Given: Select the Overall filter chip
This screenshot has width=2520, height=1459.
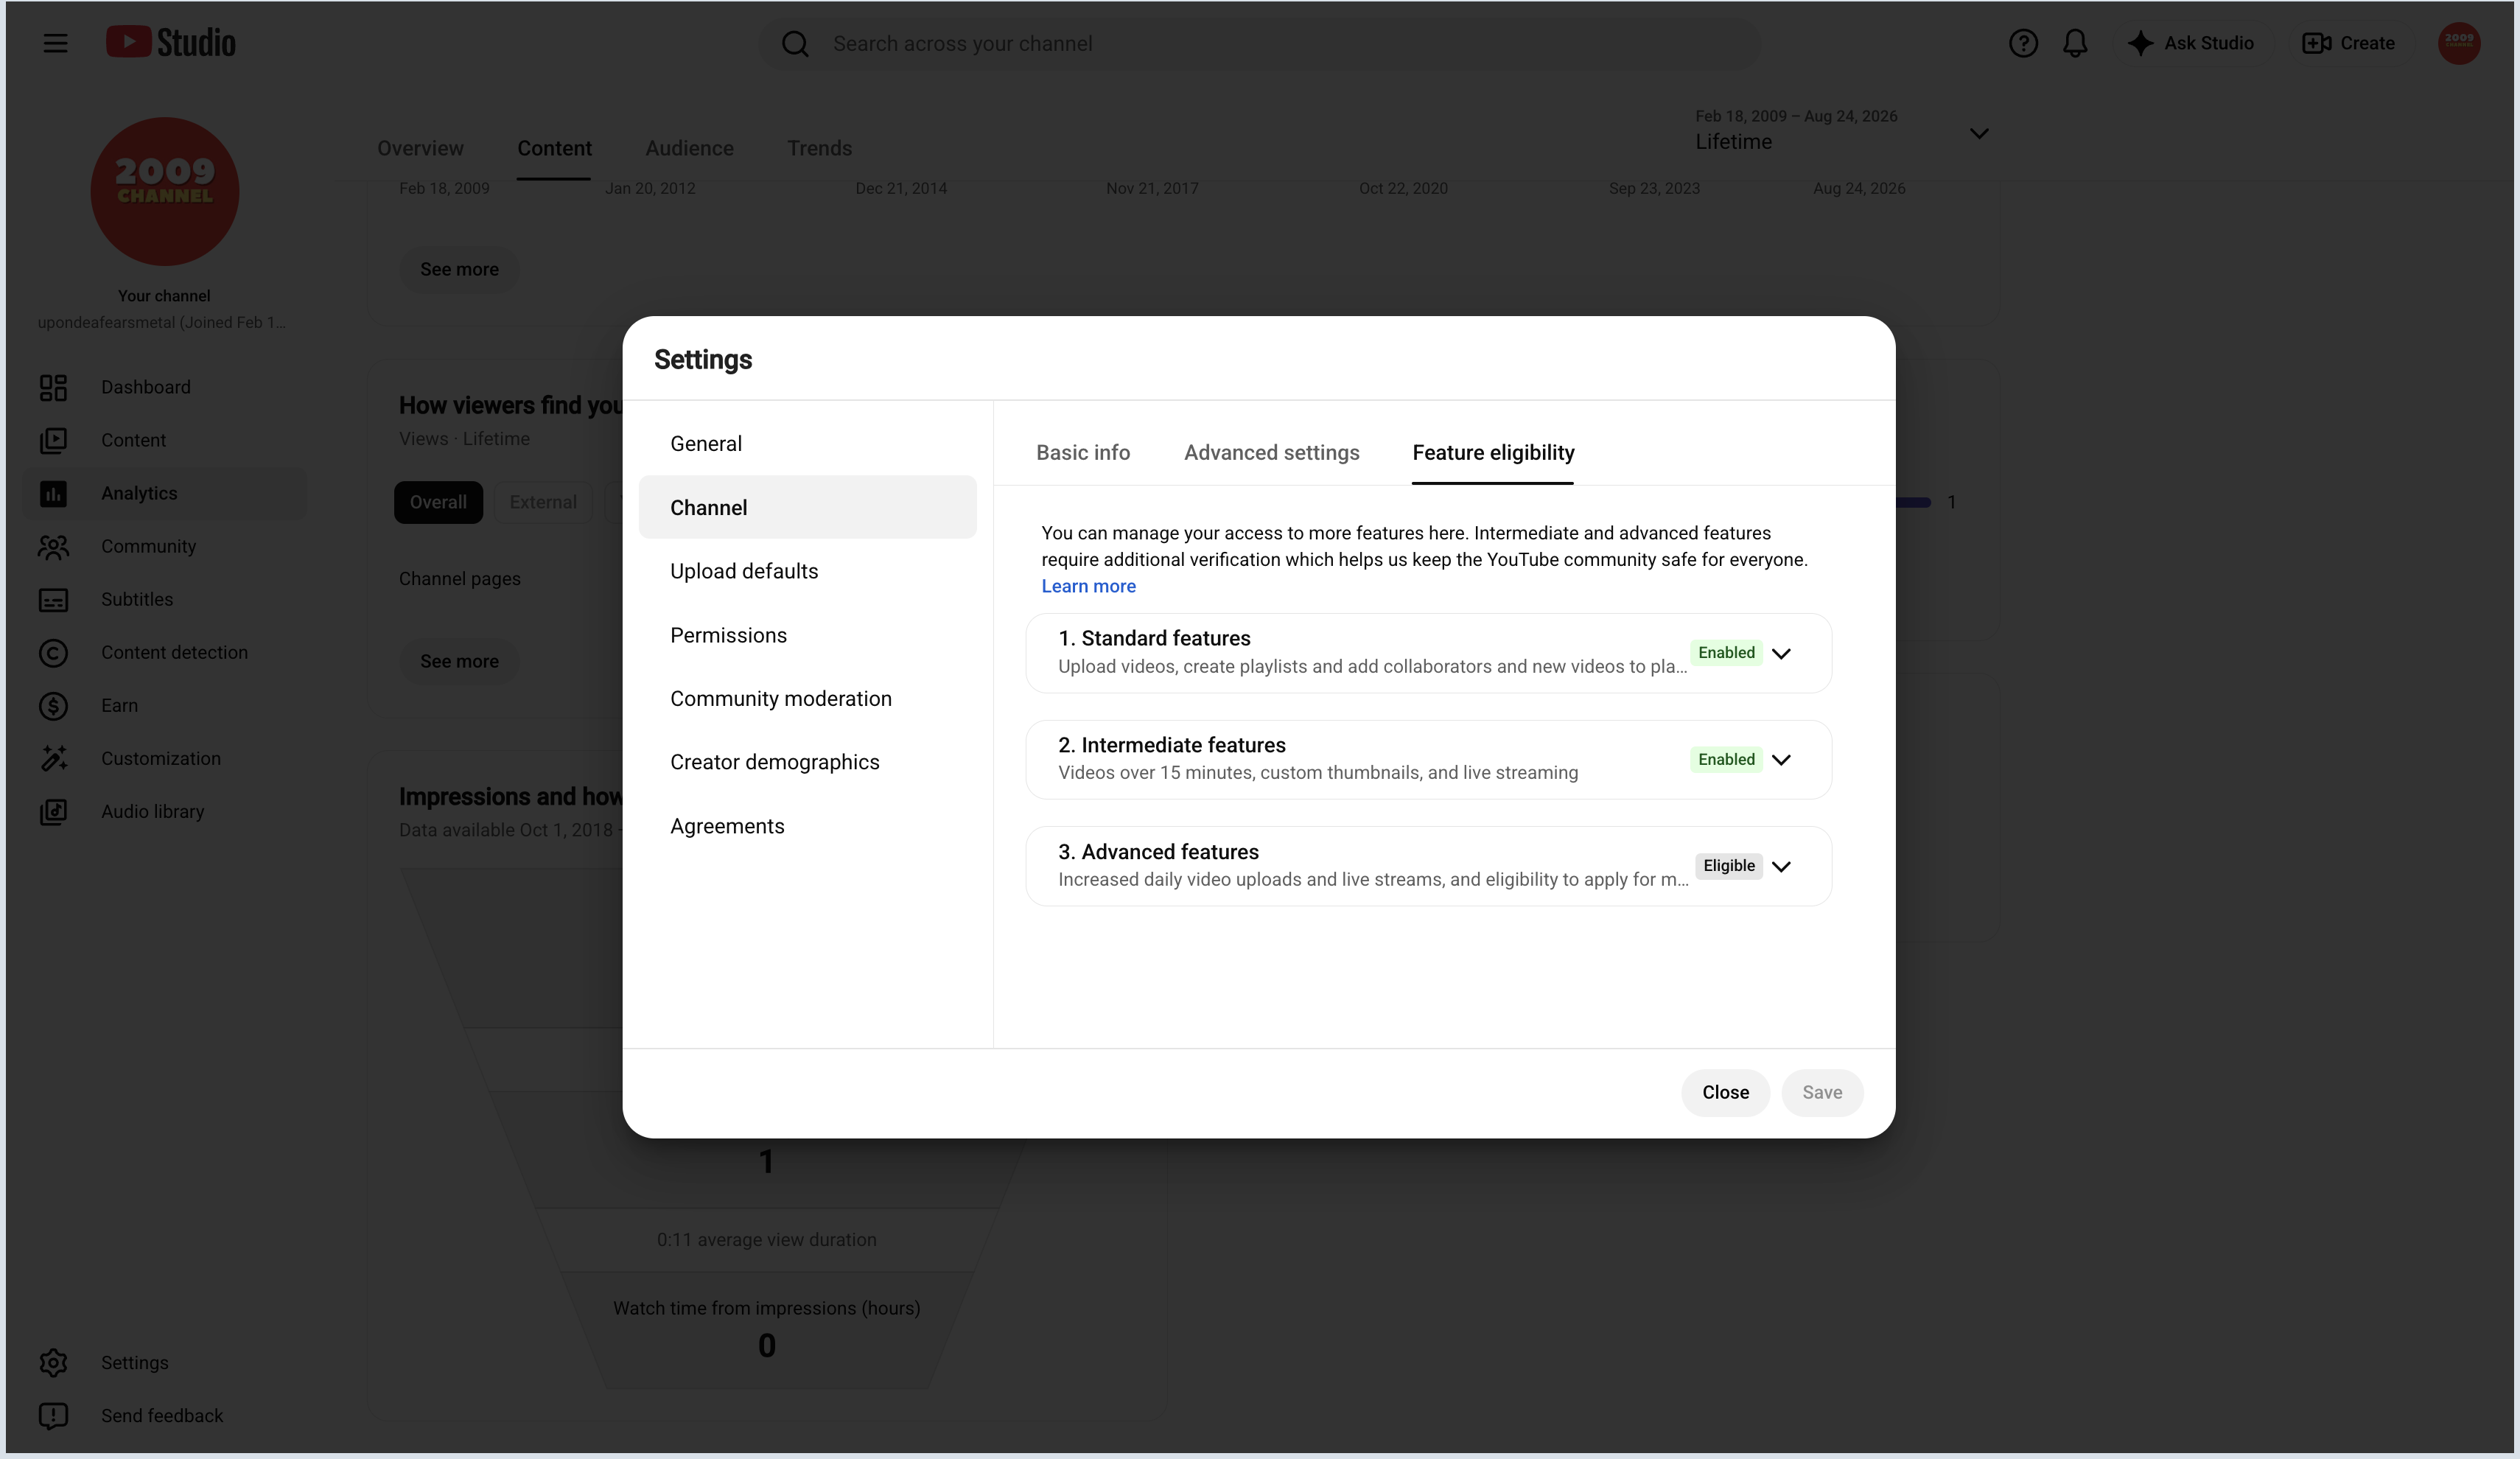Looking at the screenshot, I should pos(438,502).
